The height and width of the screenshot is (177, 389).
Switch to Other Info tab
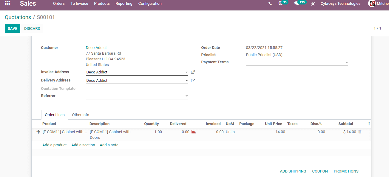[81, 115]
